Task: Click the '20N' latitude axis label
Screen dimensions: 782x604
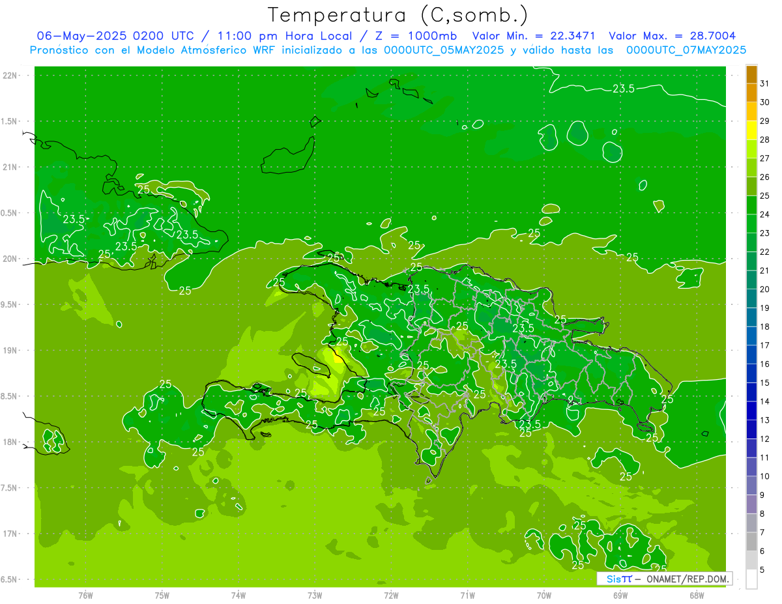Action: (11, 259)
